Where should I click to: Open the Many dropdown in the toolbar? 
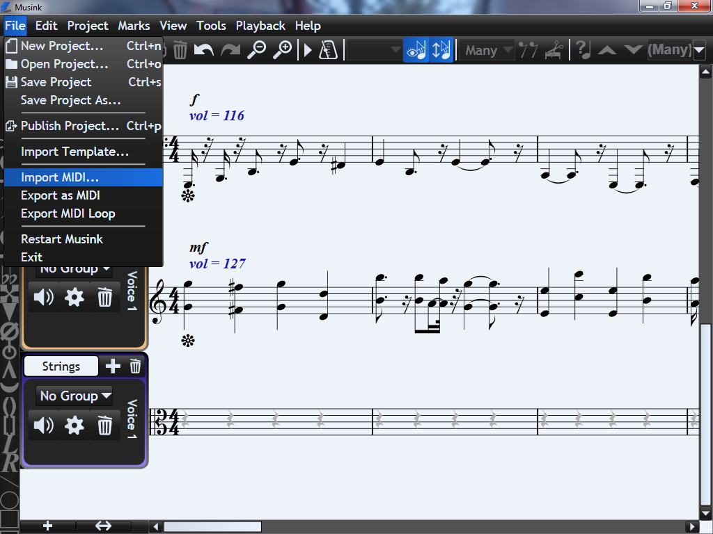click(x=488, y=50)
